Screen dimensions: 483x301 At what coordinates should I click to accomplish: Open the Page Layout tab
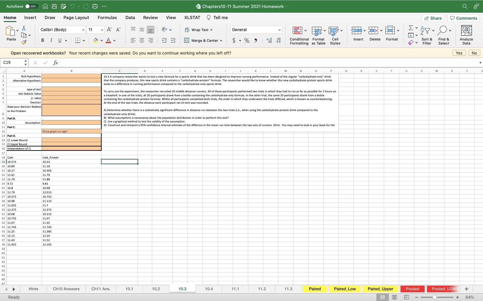click(76, 18)
